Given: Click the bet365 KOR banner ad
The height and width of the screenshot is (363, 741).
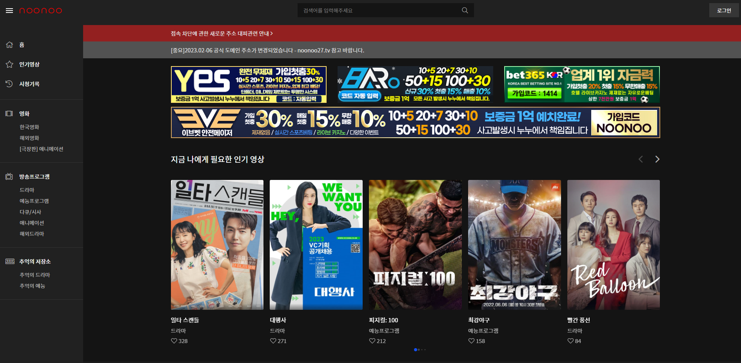Looking at the screenshot, I should pos(582,84).
